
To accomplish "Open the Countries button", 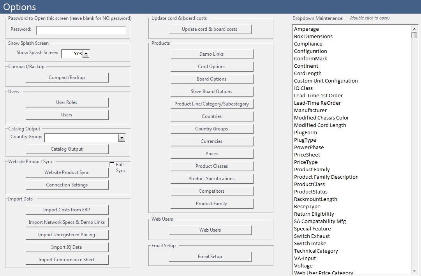I will pyautogui.click(x=211, y=116).
